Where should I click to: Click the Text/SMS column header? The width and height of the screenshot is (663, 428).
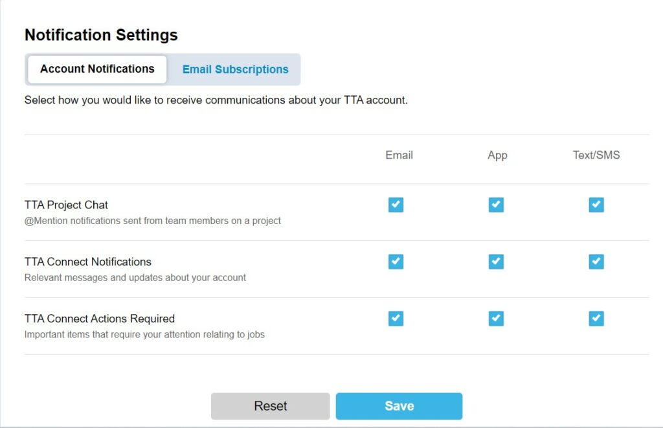coord(596,155)
